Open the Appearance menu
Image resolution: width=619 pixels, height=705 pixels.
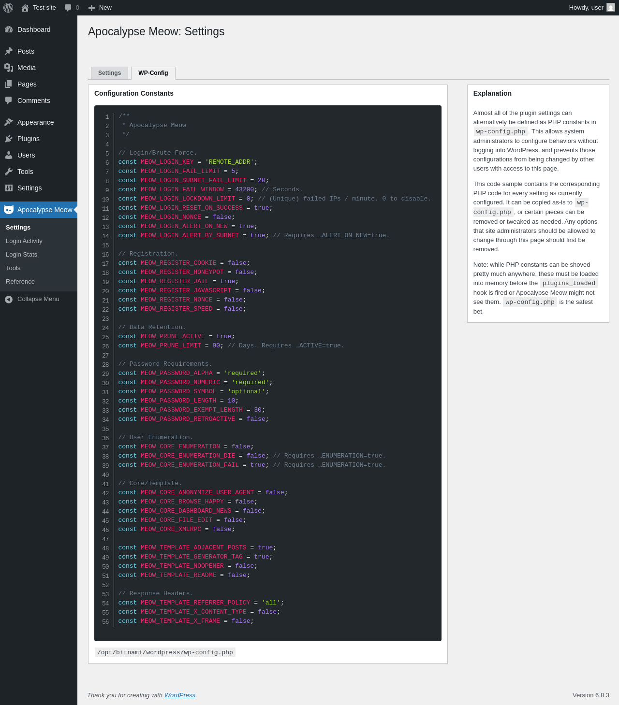[x=35, y=122]
